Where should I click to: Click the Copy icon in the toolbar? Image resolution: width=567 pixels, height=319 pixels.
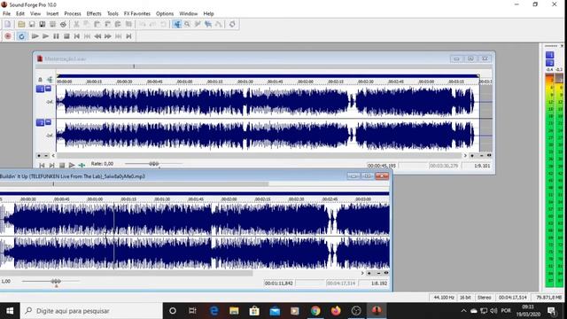87,24
